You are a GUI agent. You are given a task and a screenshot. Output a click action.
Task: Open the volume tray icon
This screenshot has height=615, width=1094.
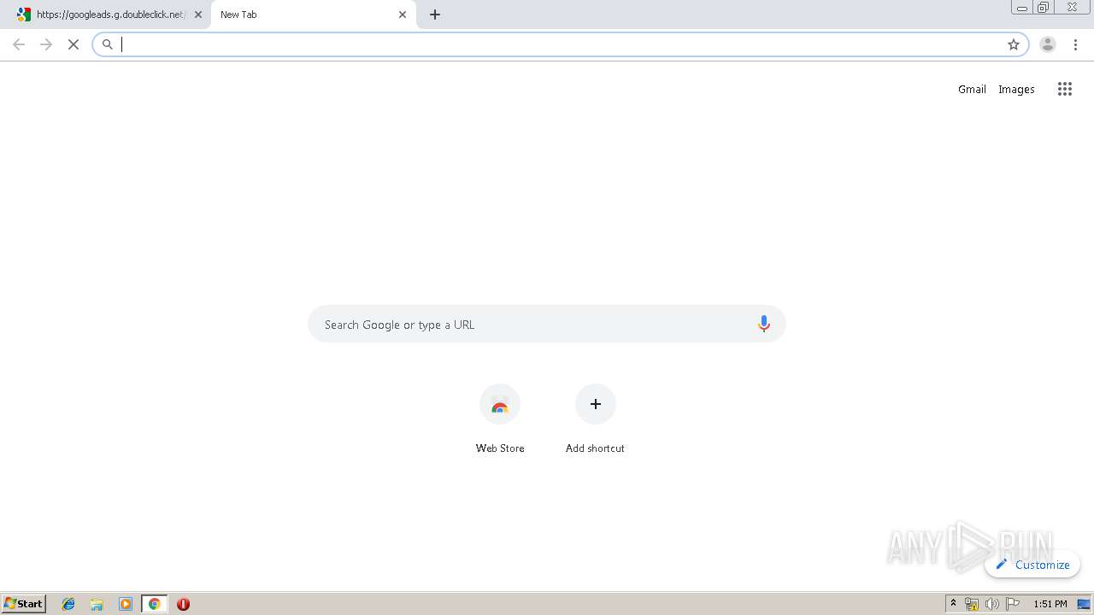pos(991,604)
